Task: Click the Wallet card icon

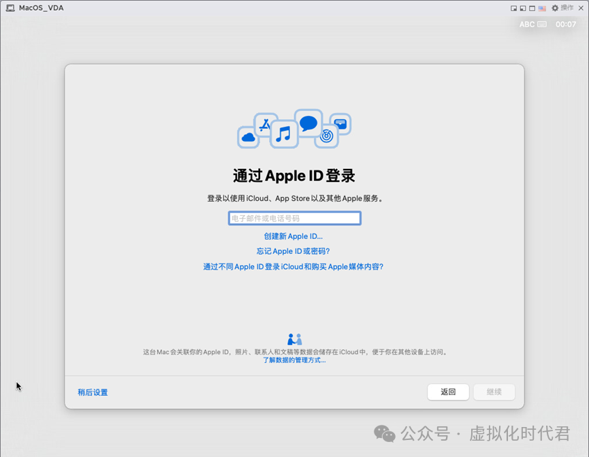Action: (340, 124)
